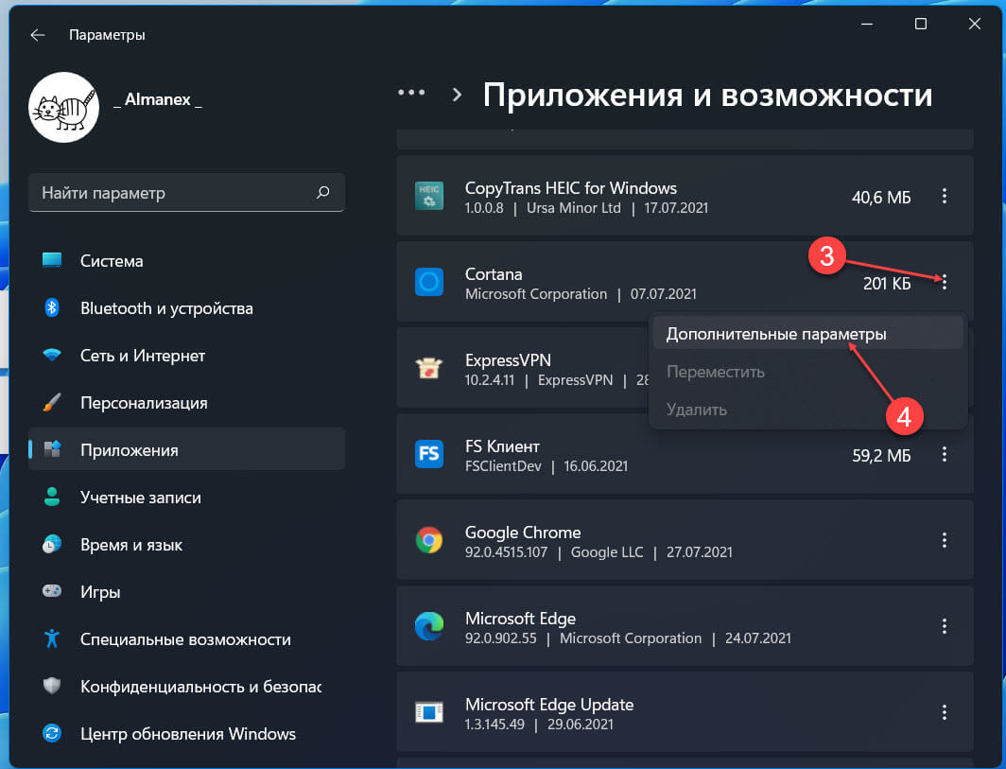Click the Cortana app icon
The height and width of the screenshot is (769, 1006).
pos(428,282)
